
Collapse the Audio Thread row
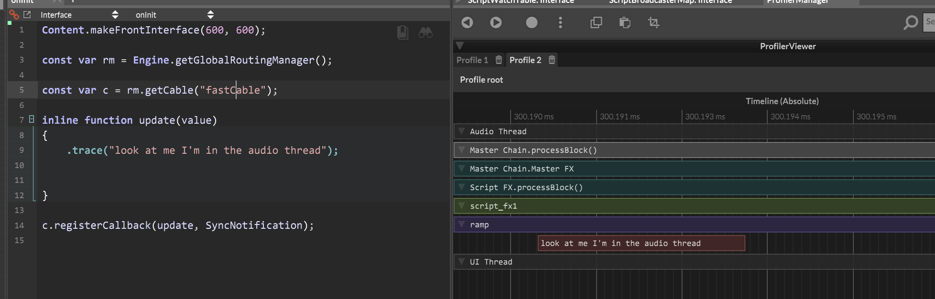461,131
